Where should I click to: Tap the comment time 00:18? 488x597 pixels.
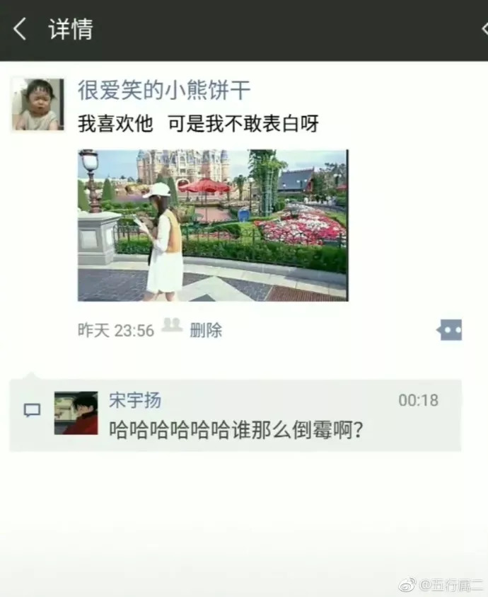pyautogui.click(x=419, y=400)
